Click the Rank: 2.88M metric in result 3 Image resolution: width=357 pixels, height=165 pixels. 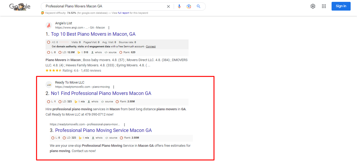pos(130,138)
